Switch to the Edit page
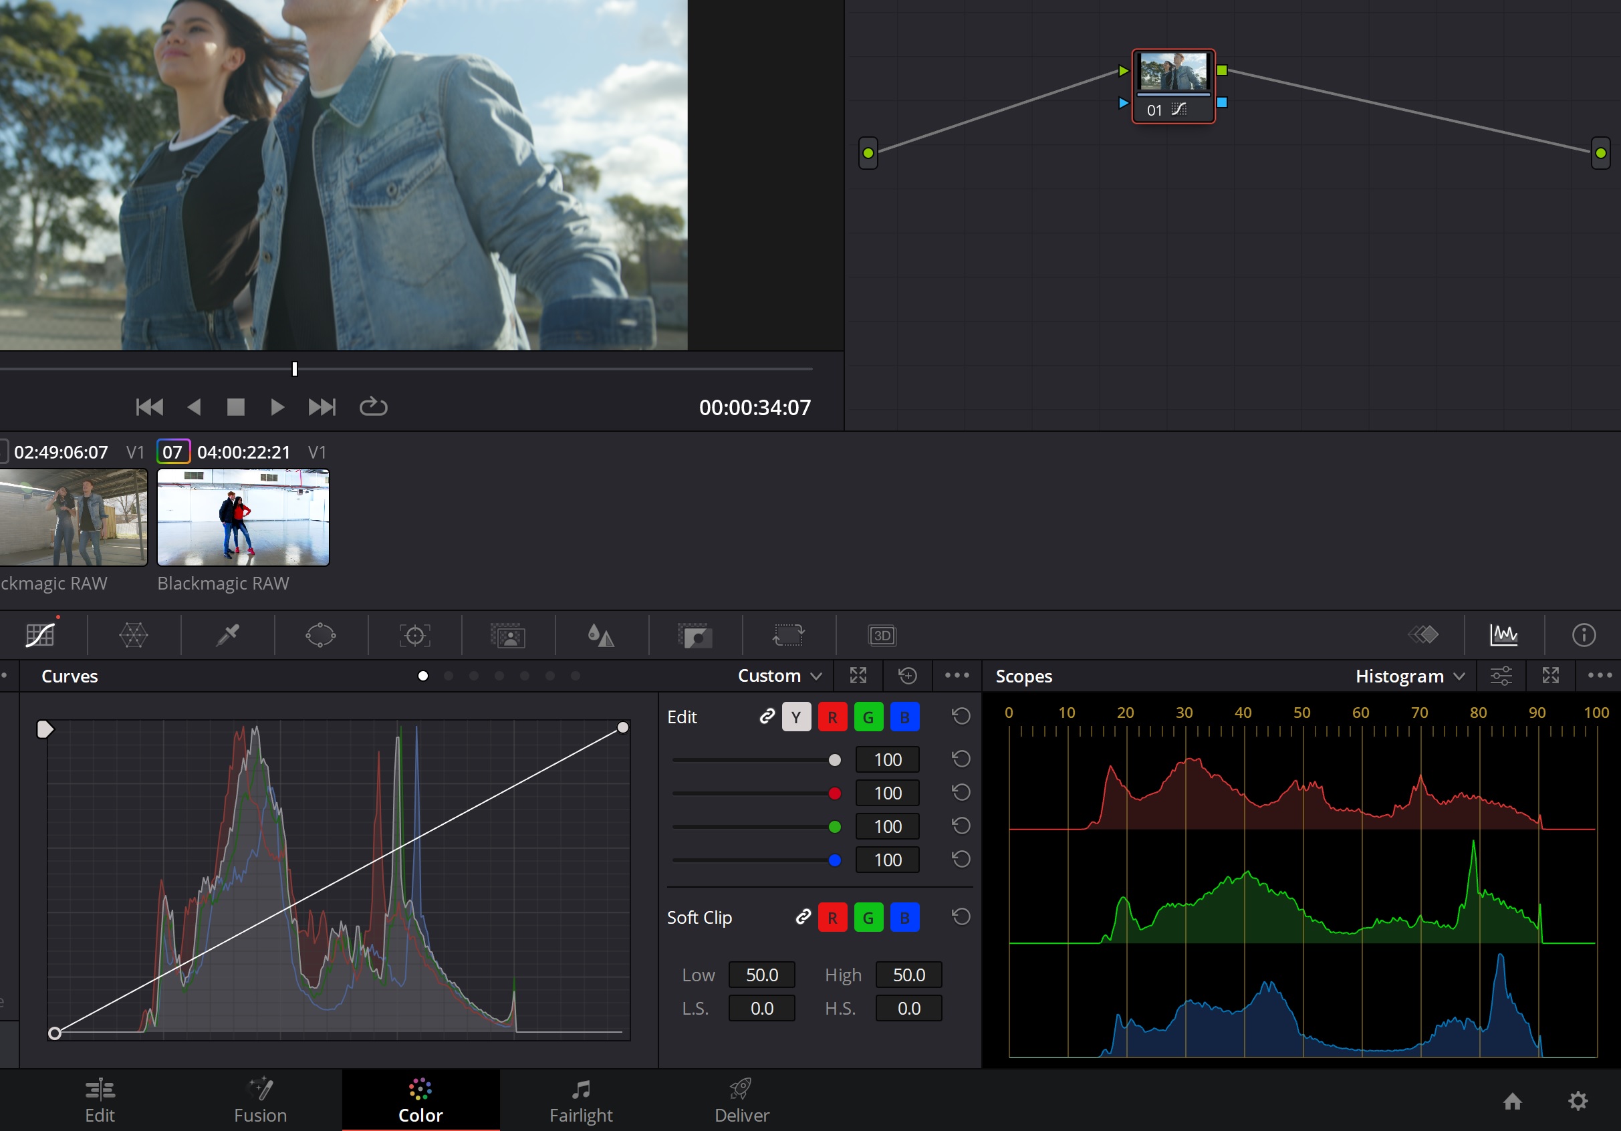The height and width of the screenshot is (1131, 1621). 100,1101
